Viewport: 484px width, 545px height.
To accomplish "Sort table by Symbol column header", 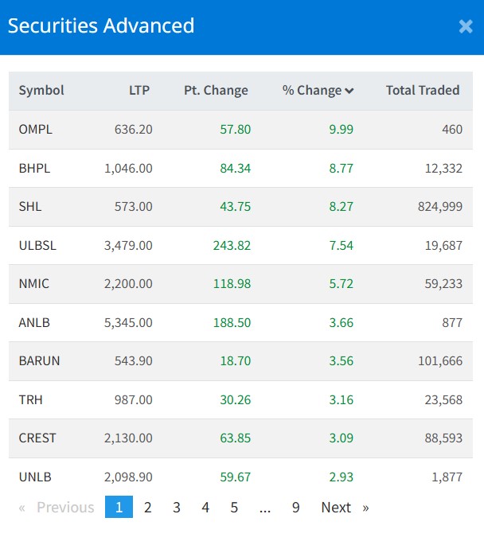I will tap(41, 91).
